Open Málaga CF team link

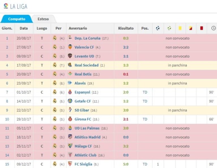click(x=83, y=146)
